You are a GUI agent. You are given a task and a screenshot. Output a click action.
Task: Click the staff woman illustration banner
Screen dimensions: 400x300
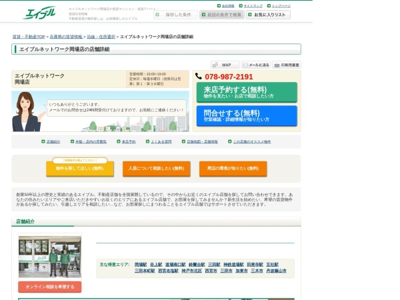(100, 111)
